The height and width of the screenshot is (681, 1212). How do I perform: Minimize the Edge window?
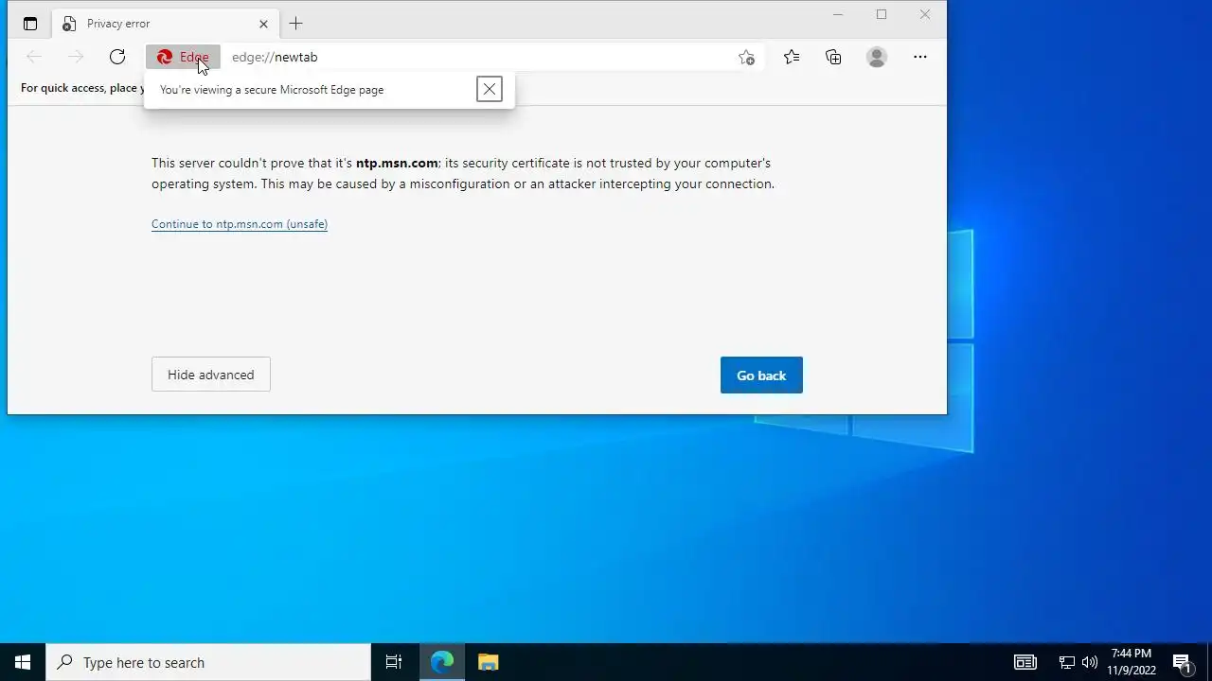point(838,14)
